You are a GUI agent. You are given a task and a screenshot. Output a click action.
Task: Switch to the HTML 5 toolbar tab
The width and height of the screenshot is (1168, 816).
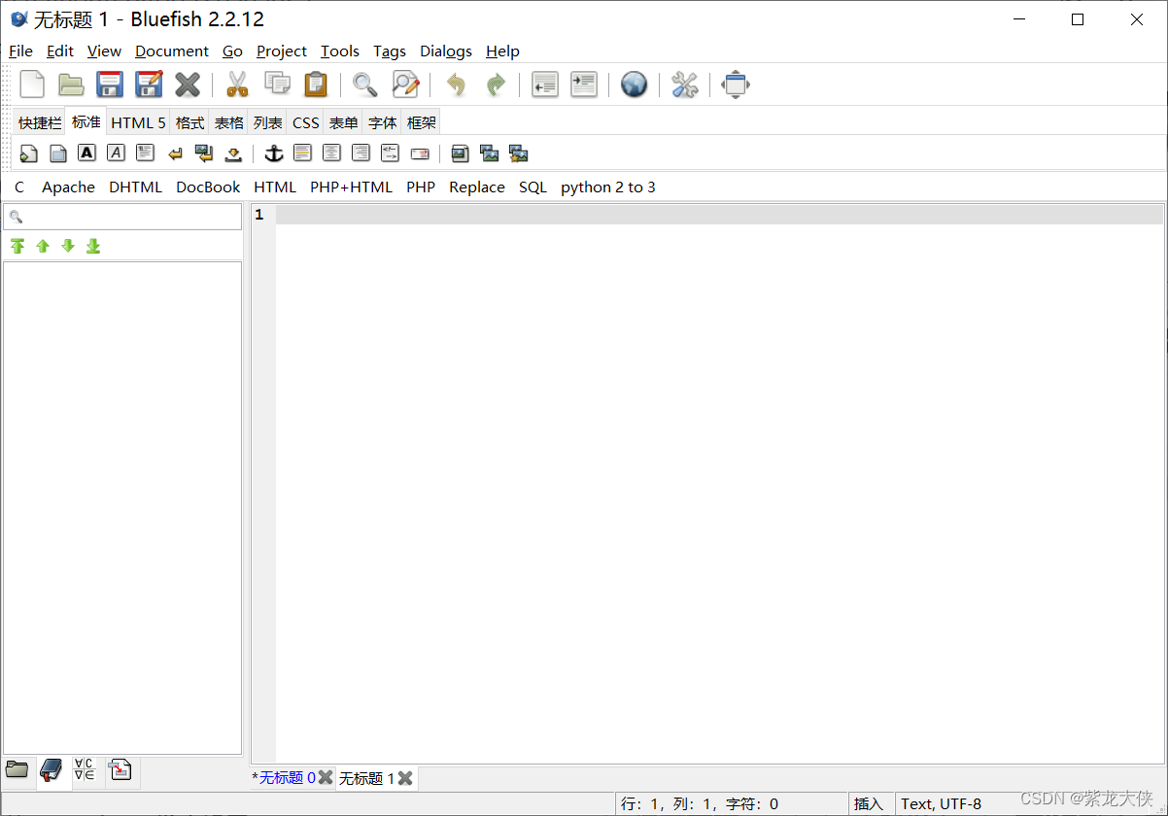(138, 122)
